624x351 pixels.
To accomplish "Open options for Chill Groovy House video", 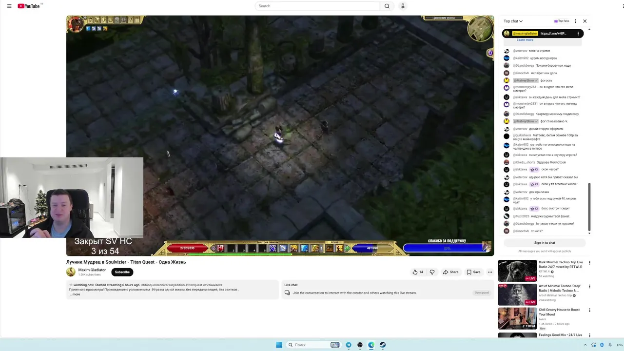I will (x=589, y=310).
